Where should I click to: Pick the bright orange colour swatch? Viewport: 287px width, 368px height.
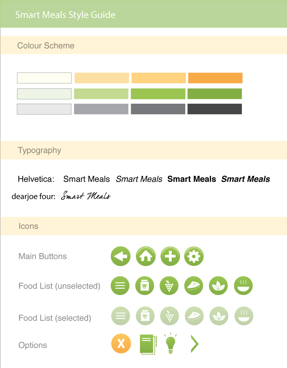pos(215,78)
